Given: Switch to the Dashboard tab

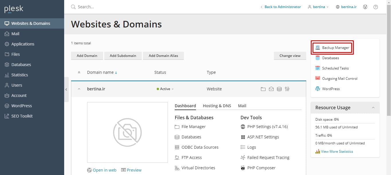Looking at the screenshot, I should (185, 106).
